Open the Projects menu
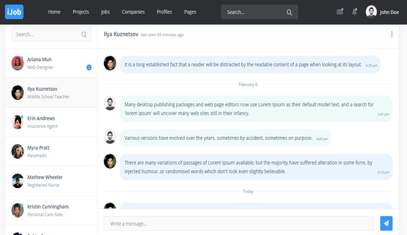 tap(81, 12)
